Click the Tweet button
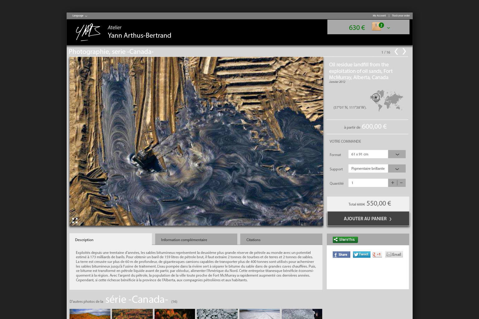 361,255
